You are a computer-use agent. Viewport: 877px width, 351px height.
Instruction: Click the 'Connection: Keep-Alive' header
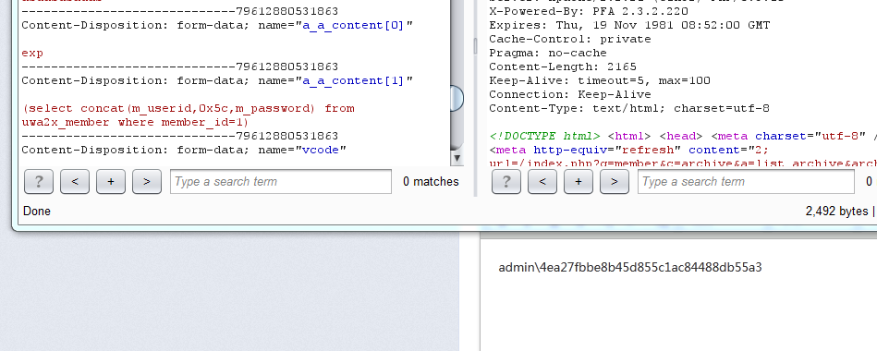[570, 94]
